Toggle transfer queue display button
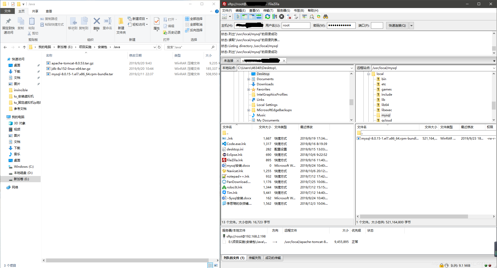Screen dimensions: 497x268 click(259, 17)
